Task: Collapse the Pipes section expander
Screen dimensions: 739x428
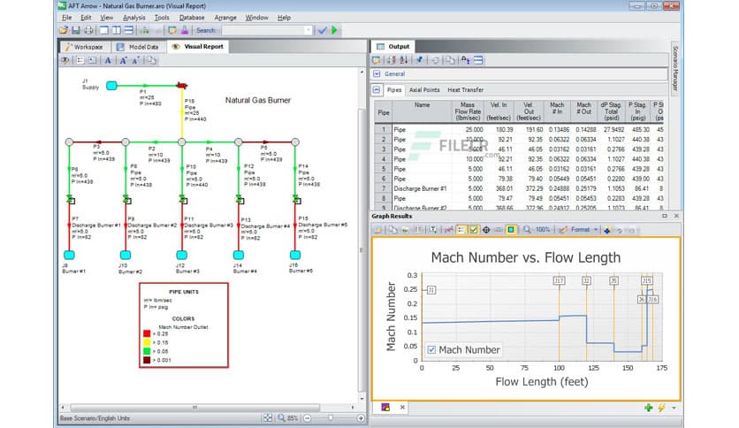Action: 377,89
